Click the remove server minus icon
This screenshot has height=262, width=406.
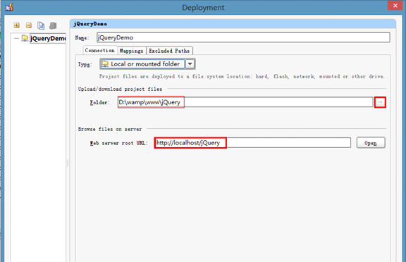coord(29,25)
